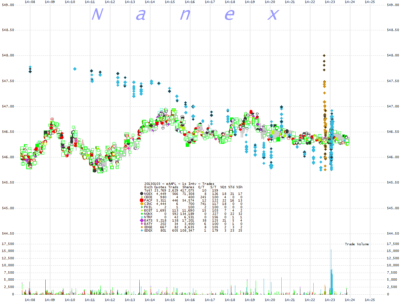Click "14:08" on the top time axis

pyautogui.click(x=30, y=2)
